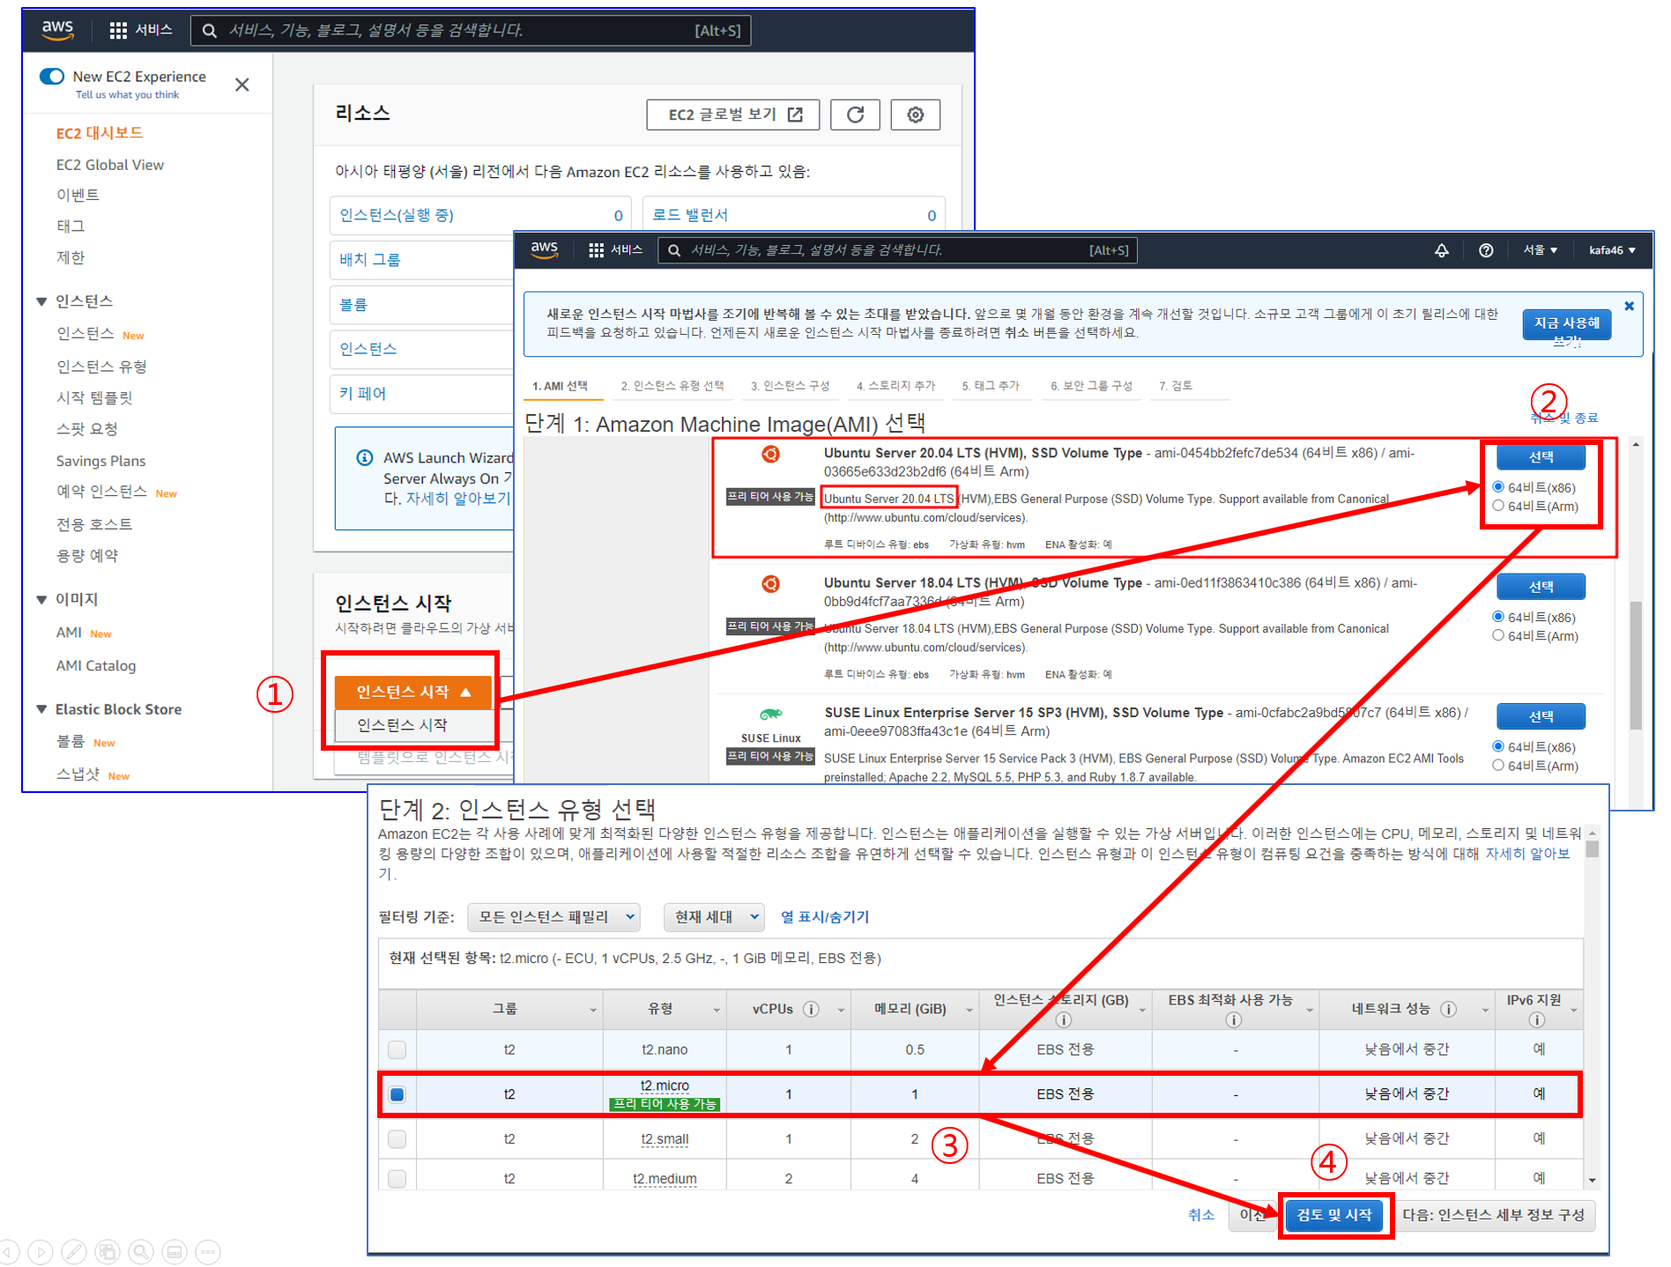The image size is (1671, 1267).
Task: Click the Review and Launch button
Action: coord(1334,1215)
